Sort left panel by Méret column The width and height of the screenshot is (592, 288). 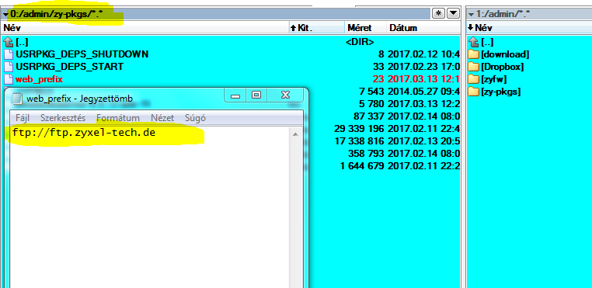click(x=365, y=27)
